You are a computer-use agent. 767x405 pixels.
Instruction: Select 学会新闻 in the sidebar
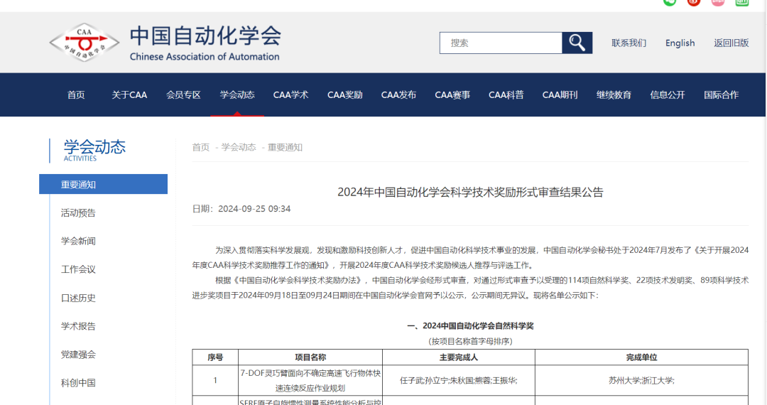coord(78,241)
